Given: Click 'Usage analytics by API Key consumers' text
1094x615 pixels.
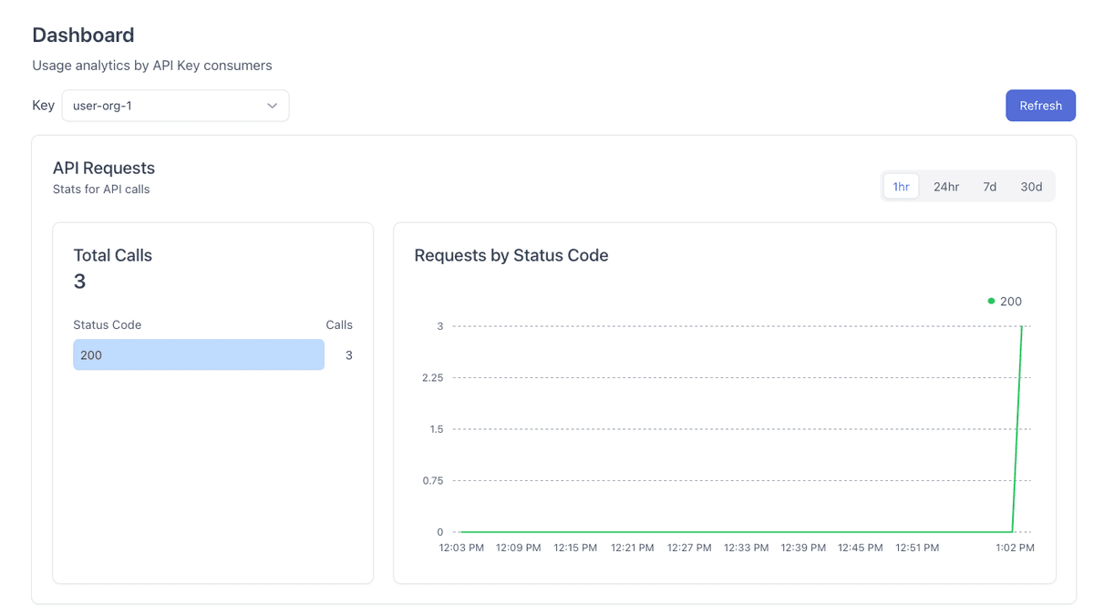Looking at the screenshot, I should click(x=152, y=66).
